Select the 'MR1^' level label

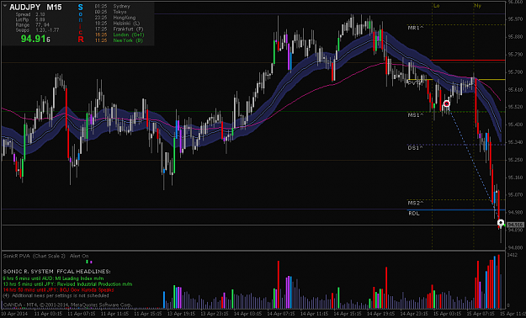pos(416,28)
